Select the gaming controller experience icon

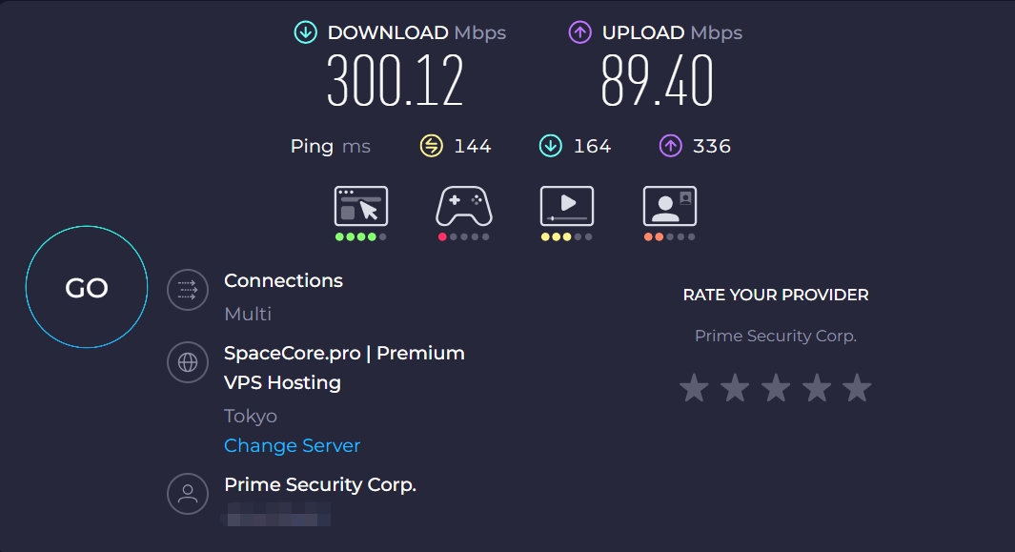pyautogui.click(x=464, y=206)
